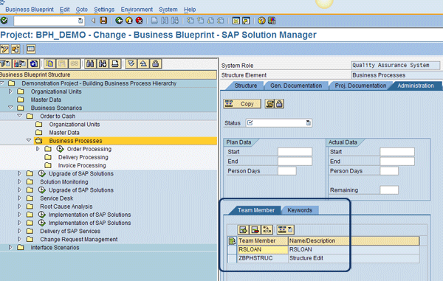The image size is (443, 281).
Task: Collapse the Demonstration Project root node
Action: [2, 83]
